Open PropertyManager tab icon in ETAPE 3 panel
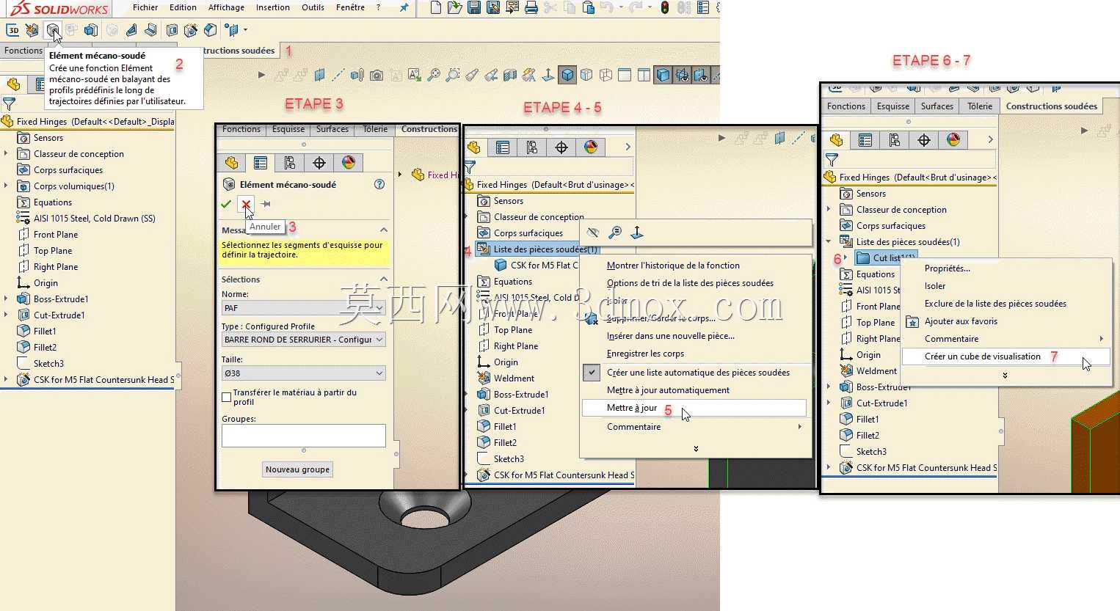Image resolution: width=1120 pixels, height=611 pixels. (261, 163)
